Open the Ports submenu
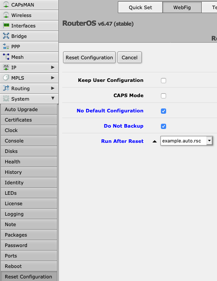This screenshot has width=217, height=281. click(29, 256)
